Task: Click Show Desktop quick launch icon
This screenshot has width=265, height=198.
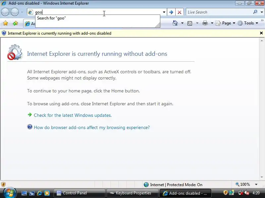Action: click(24, 193)
